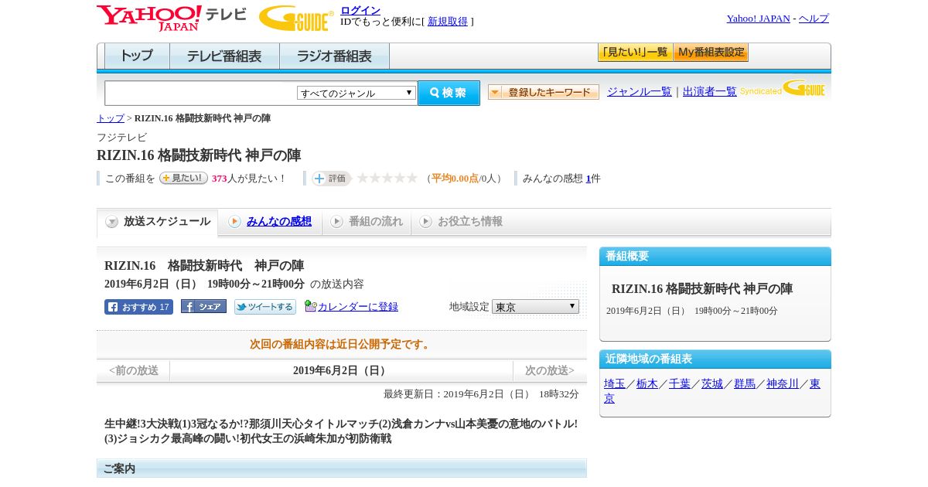Click the Yahoo! JAPAN テレビ logo

tap(172, 18)
